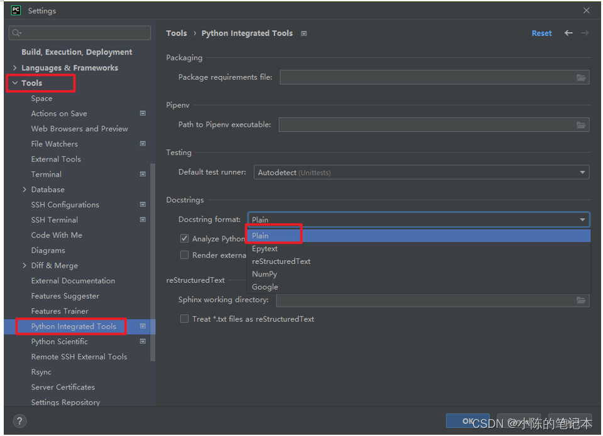
Task: Expand the Diff & Merge node
Action: click(x=24, y=266)
